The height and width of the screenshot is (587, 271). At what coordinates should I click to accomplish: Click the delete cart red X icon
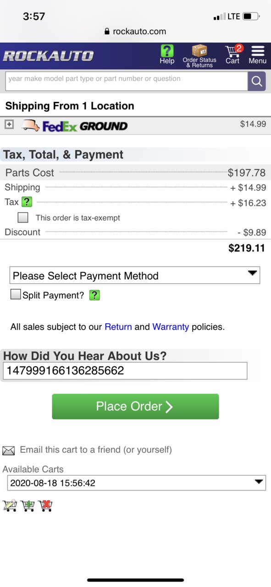tap(45, 505)
